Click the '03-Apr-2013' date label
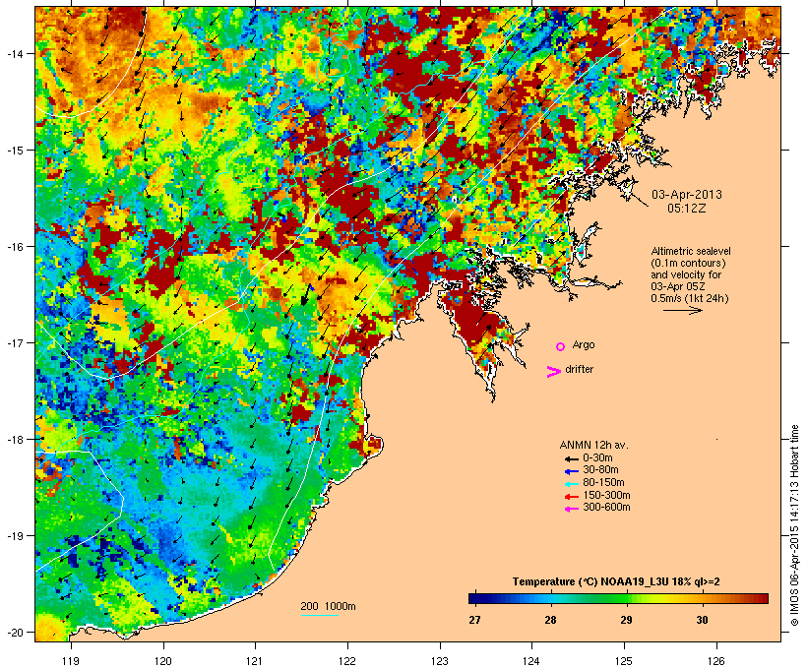Image resolution: width=807 pixels, height=669 pixels. tap(687, 195)
